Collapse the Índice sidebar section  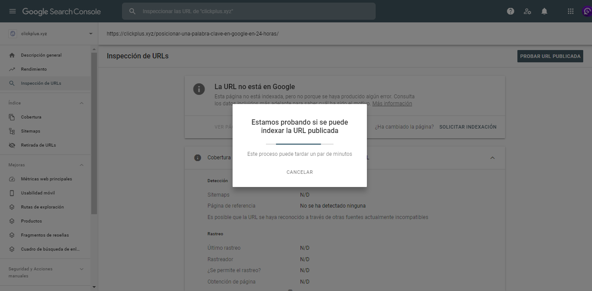coord(81,102)
